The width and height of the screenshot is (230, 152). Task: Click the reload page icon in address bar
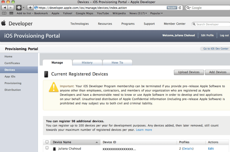click(180, 8)
